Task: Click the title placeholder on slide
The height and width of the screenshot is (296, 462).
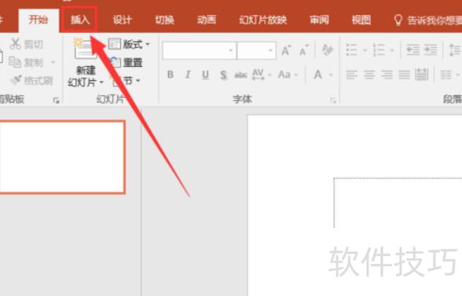Action: point(398,203)
